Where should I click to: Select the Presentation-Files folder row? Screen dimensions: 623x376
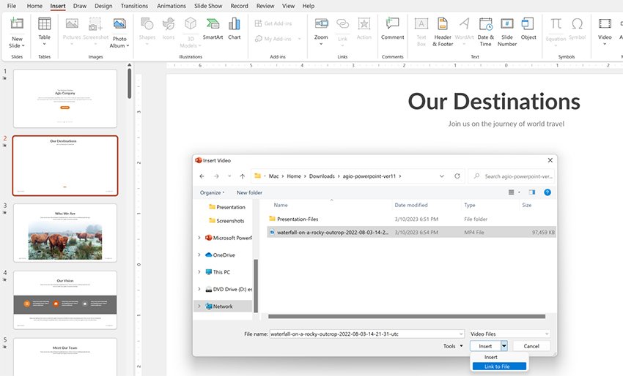[411, 219]
